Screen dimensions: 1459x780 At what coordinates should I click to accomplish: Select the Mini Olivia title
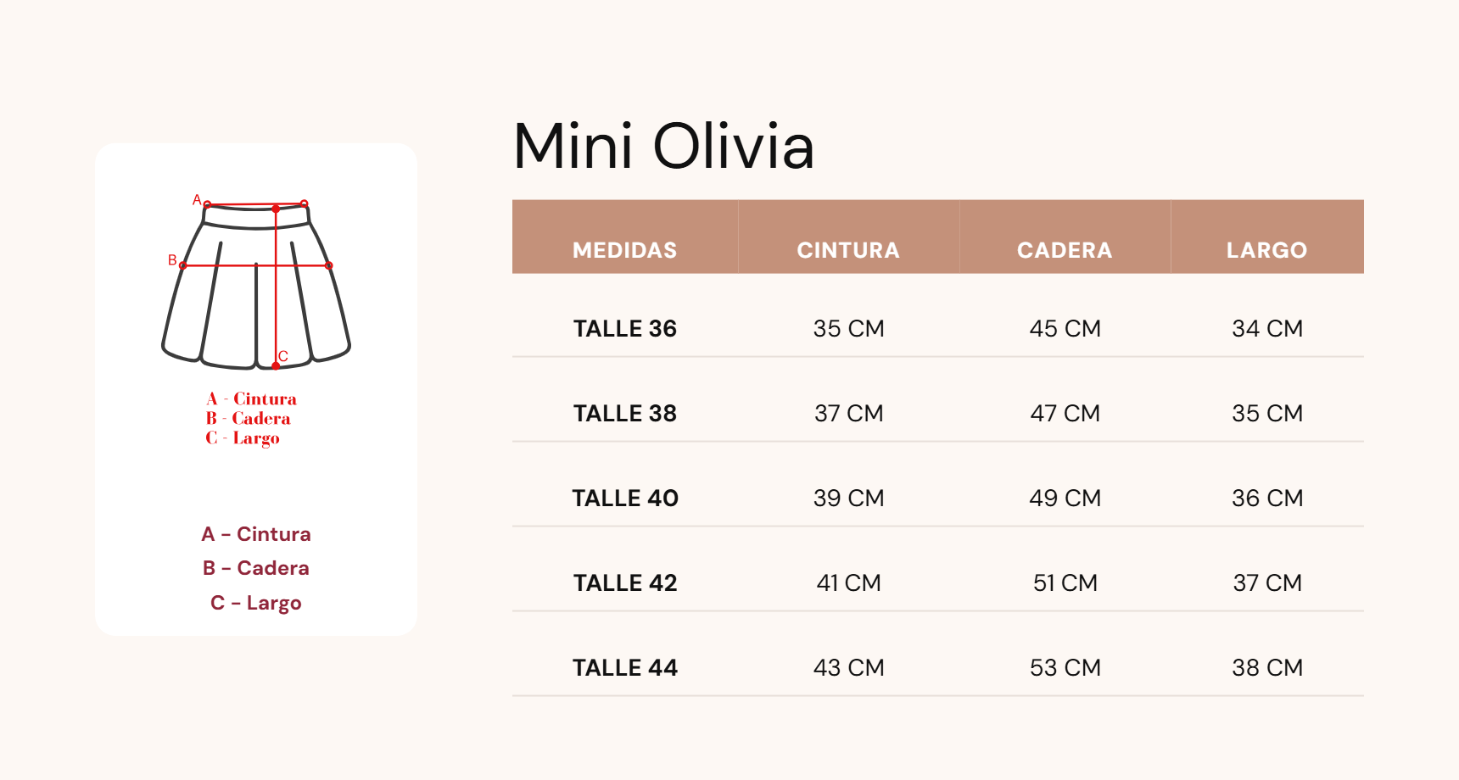tap(663, 146)
